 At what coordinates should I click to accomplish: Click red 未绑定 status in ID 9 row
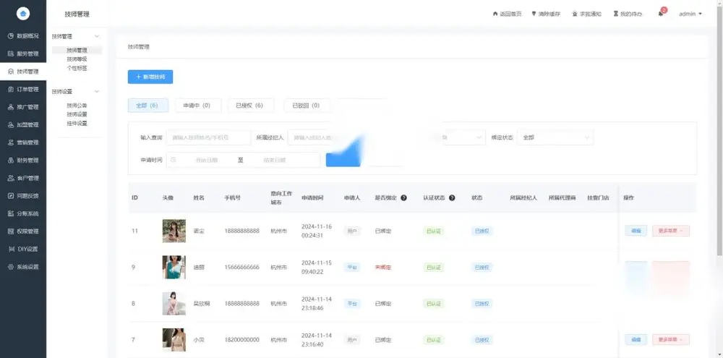[x=383, y=267]
